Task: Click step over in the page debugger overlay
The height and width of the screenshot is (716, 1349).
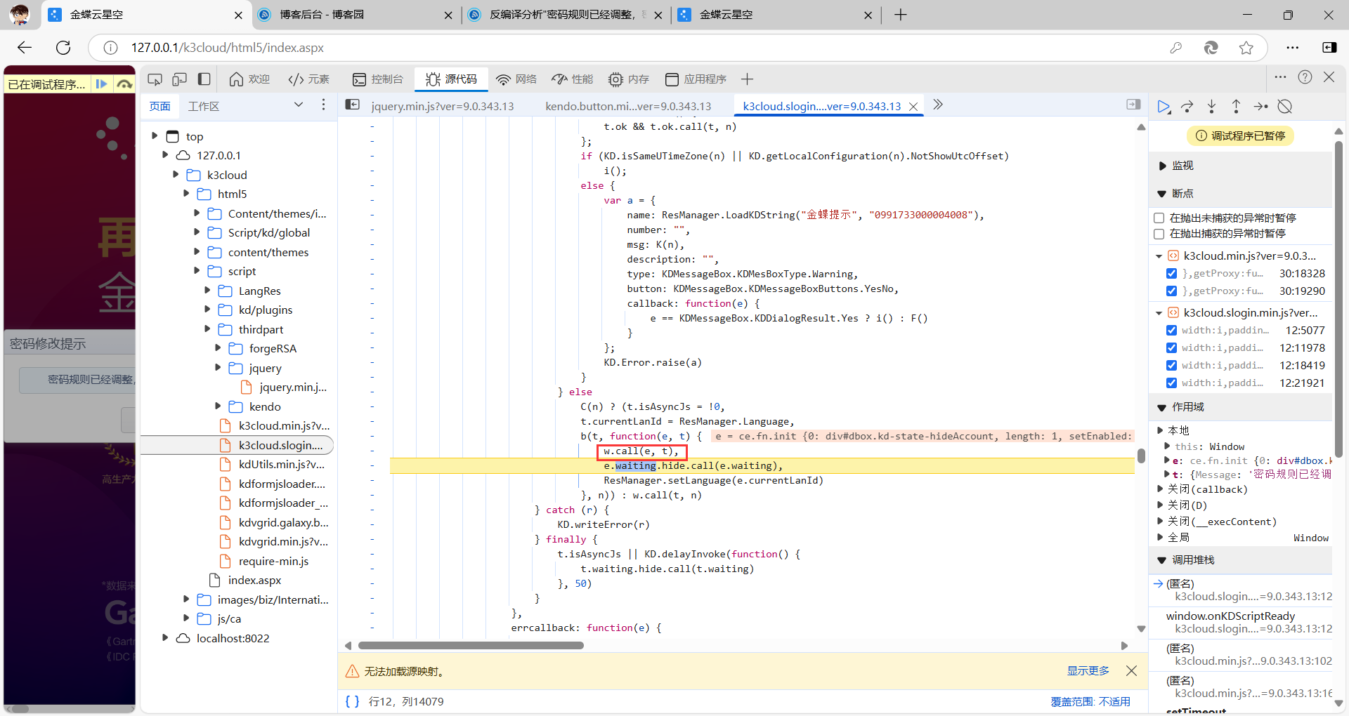Action: [x=125, y=84]
